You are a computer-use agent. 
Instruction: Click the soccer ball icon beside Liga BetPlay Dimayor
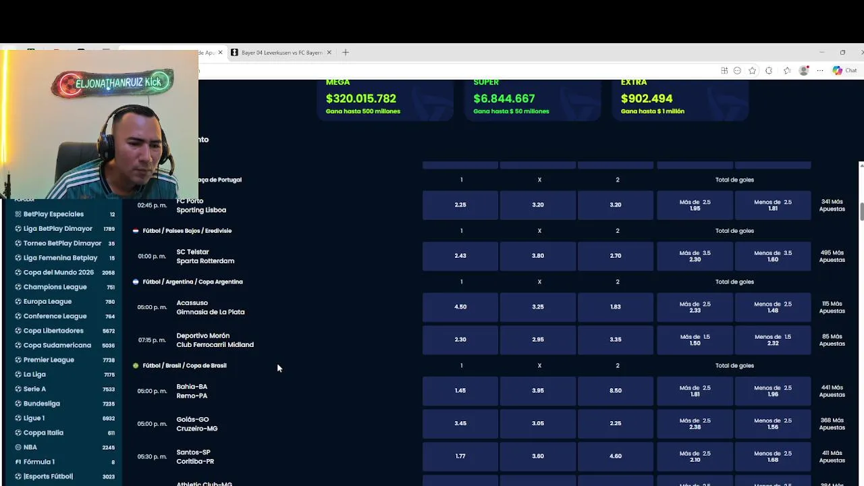pos(18,229)
